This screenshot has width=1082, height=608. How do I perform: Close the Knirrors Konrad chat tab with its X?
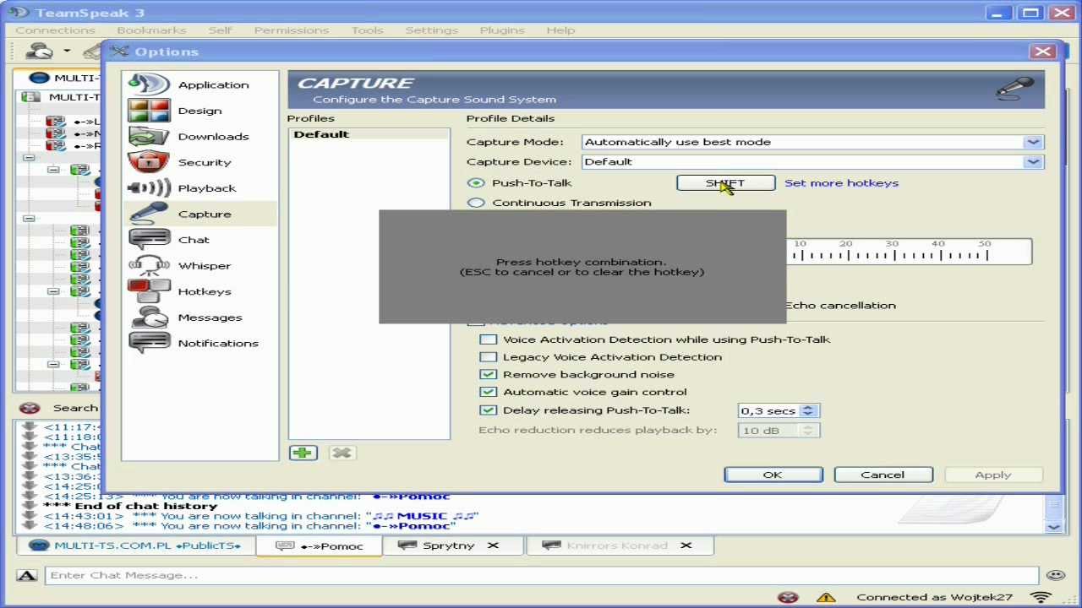(686, 546)
